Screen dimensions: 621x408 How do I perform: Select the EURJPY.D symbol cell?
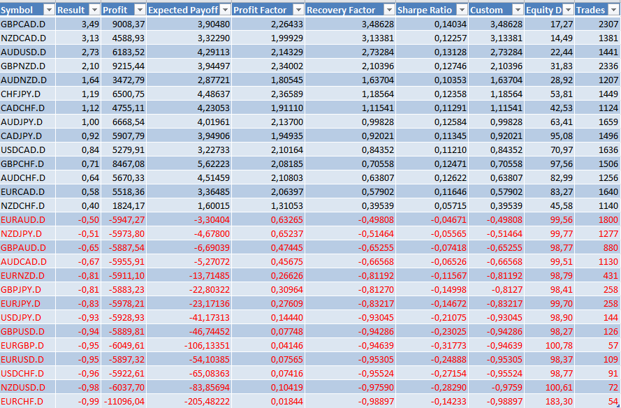coord(28,303)
